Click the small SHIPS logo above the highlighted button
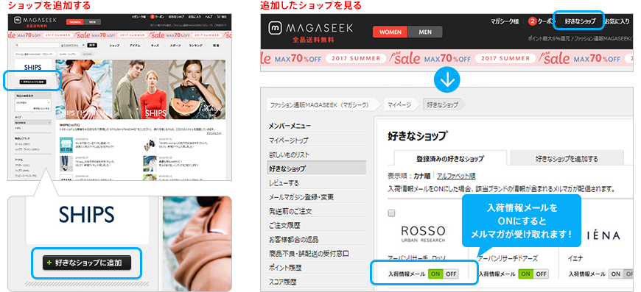 point(33,68)
